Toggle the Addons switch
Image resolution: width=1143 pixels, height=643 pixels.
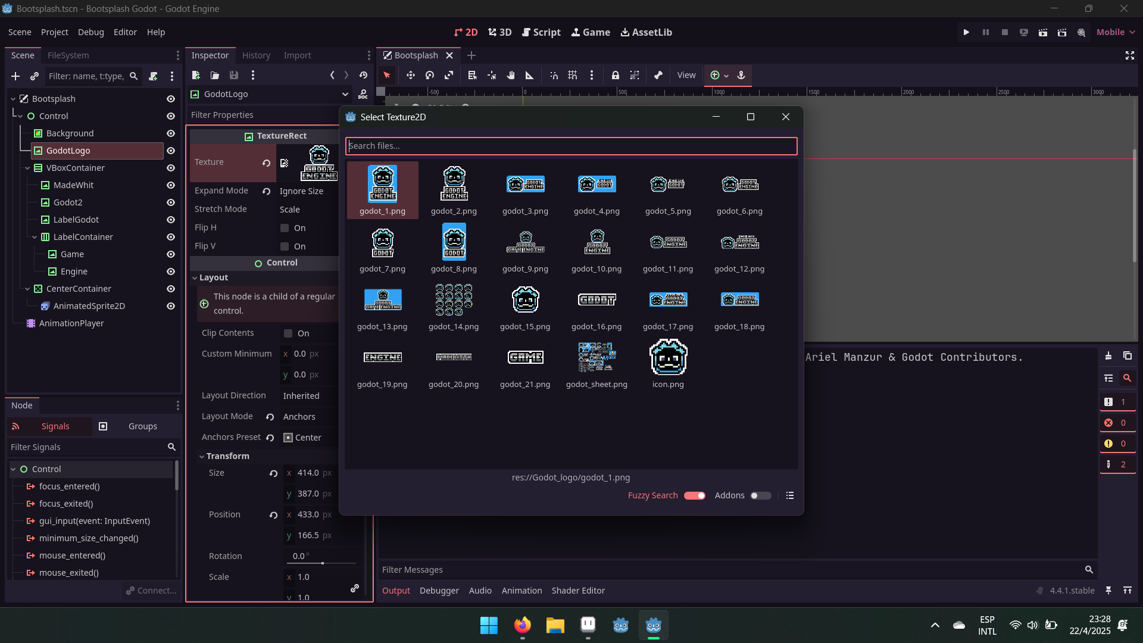pos(760,495)
